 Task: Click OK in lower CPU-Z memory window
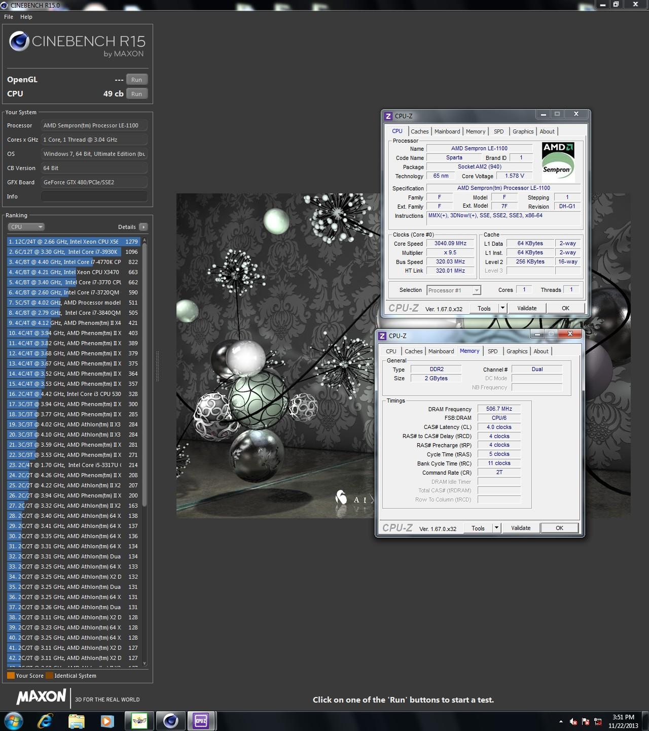560,528
